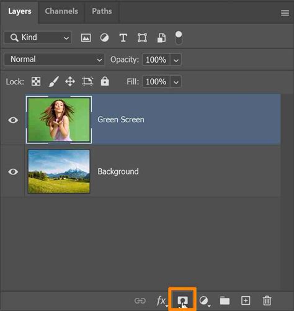Lock all with padlock icon
Viewport: 294px width, 311px height.
[x=105, y=81]
